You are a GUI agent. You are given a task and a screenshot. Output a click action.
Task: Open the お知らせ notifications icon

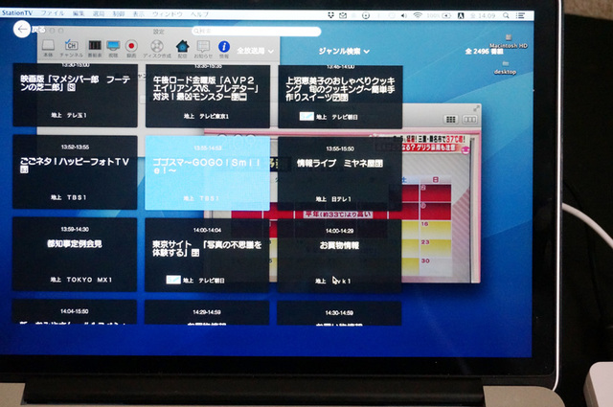(203, 47)
